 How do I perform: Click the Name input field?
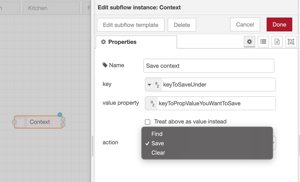point(209,66)
